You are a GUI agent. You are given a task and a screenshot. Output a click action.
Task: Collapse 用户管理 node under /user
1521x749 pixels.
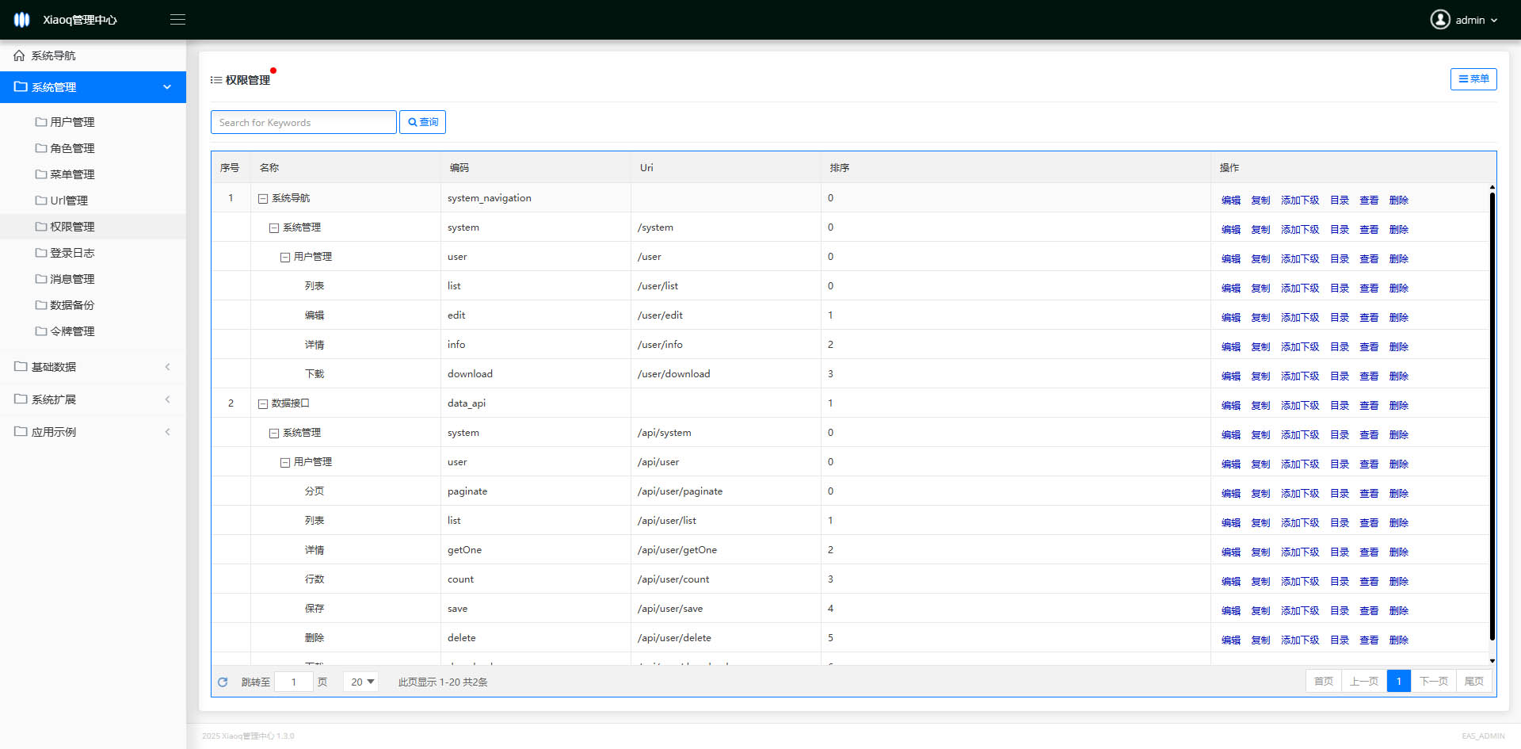click(x=285, y=257)
